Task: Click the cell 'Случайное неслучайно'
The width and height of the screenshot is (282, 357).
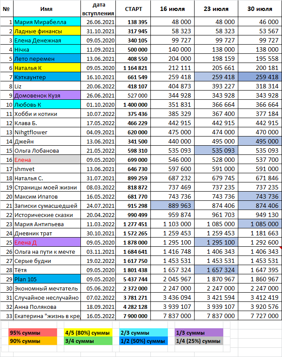Action: click(47, 297)
